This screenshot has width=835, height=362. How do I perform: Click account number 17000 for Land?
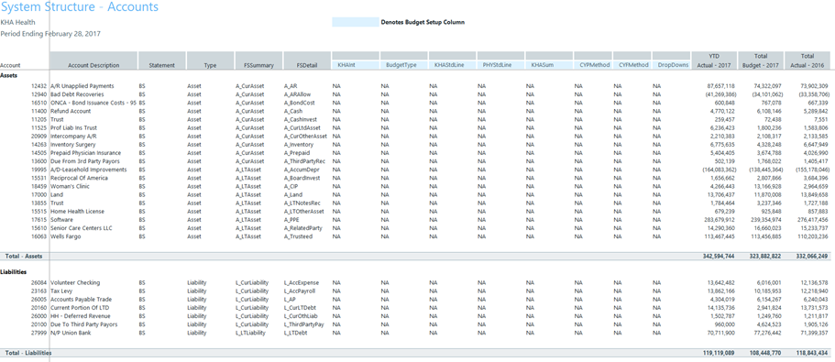(39, 194)
